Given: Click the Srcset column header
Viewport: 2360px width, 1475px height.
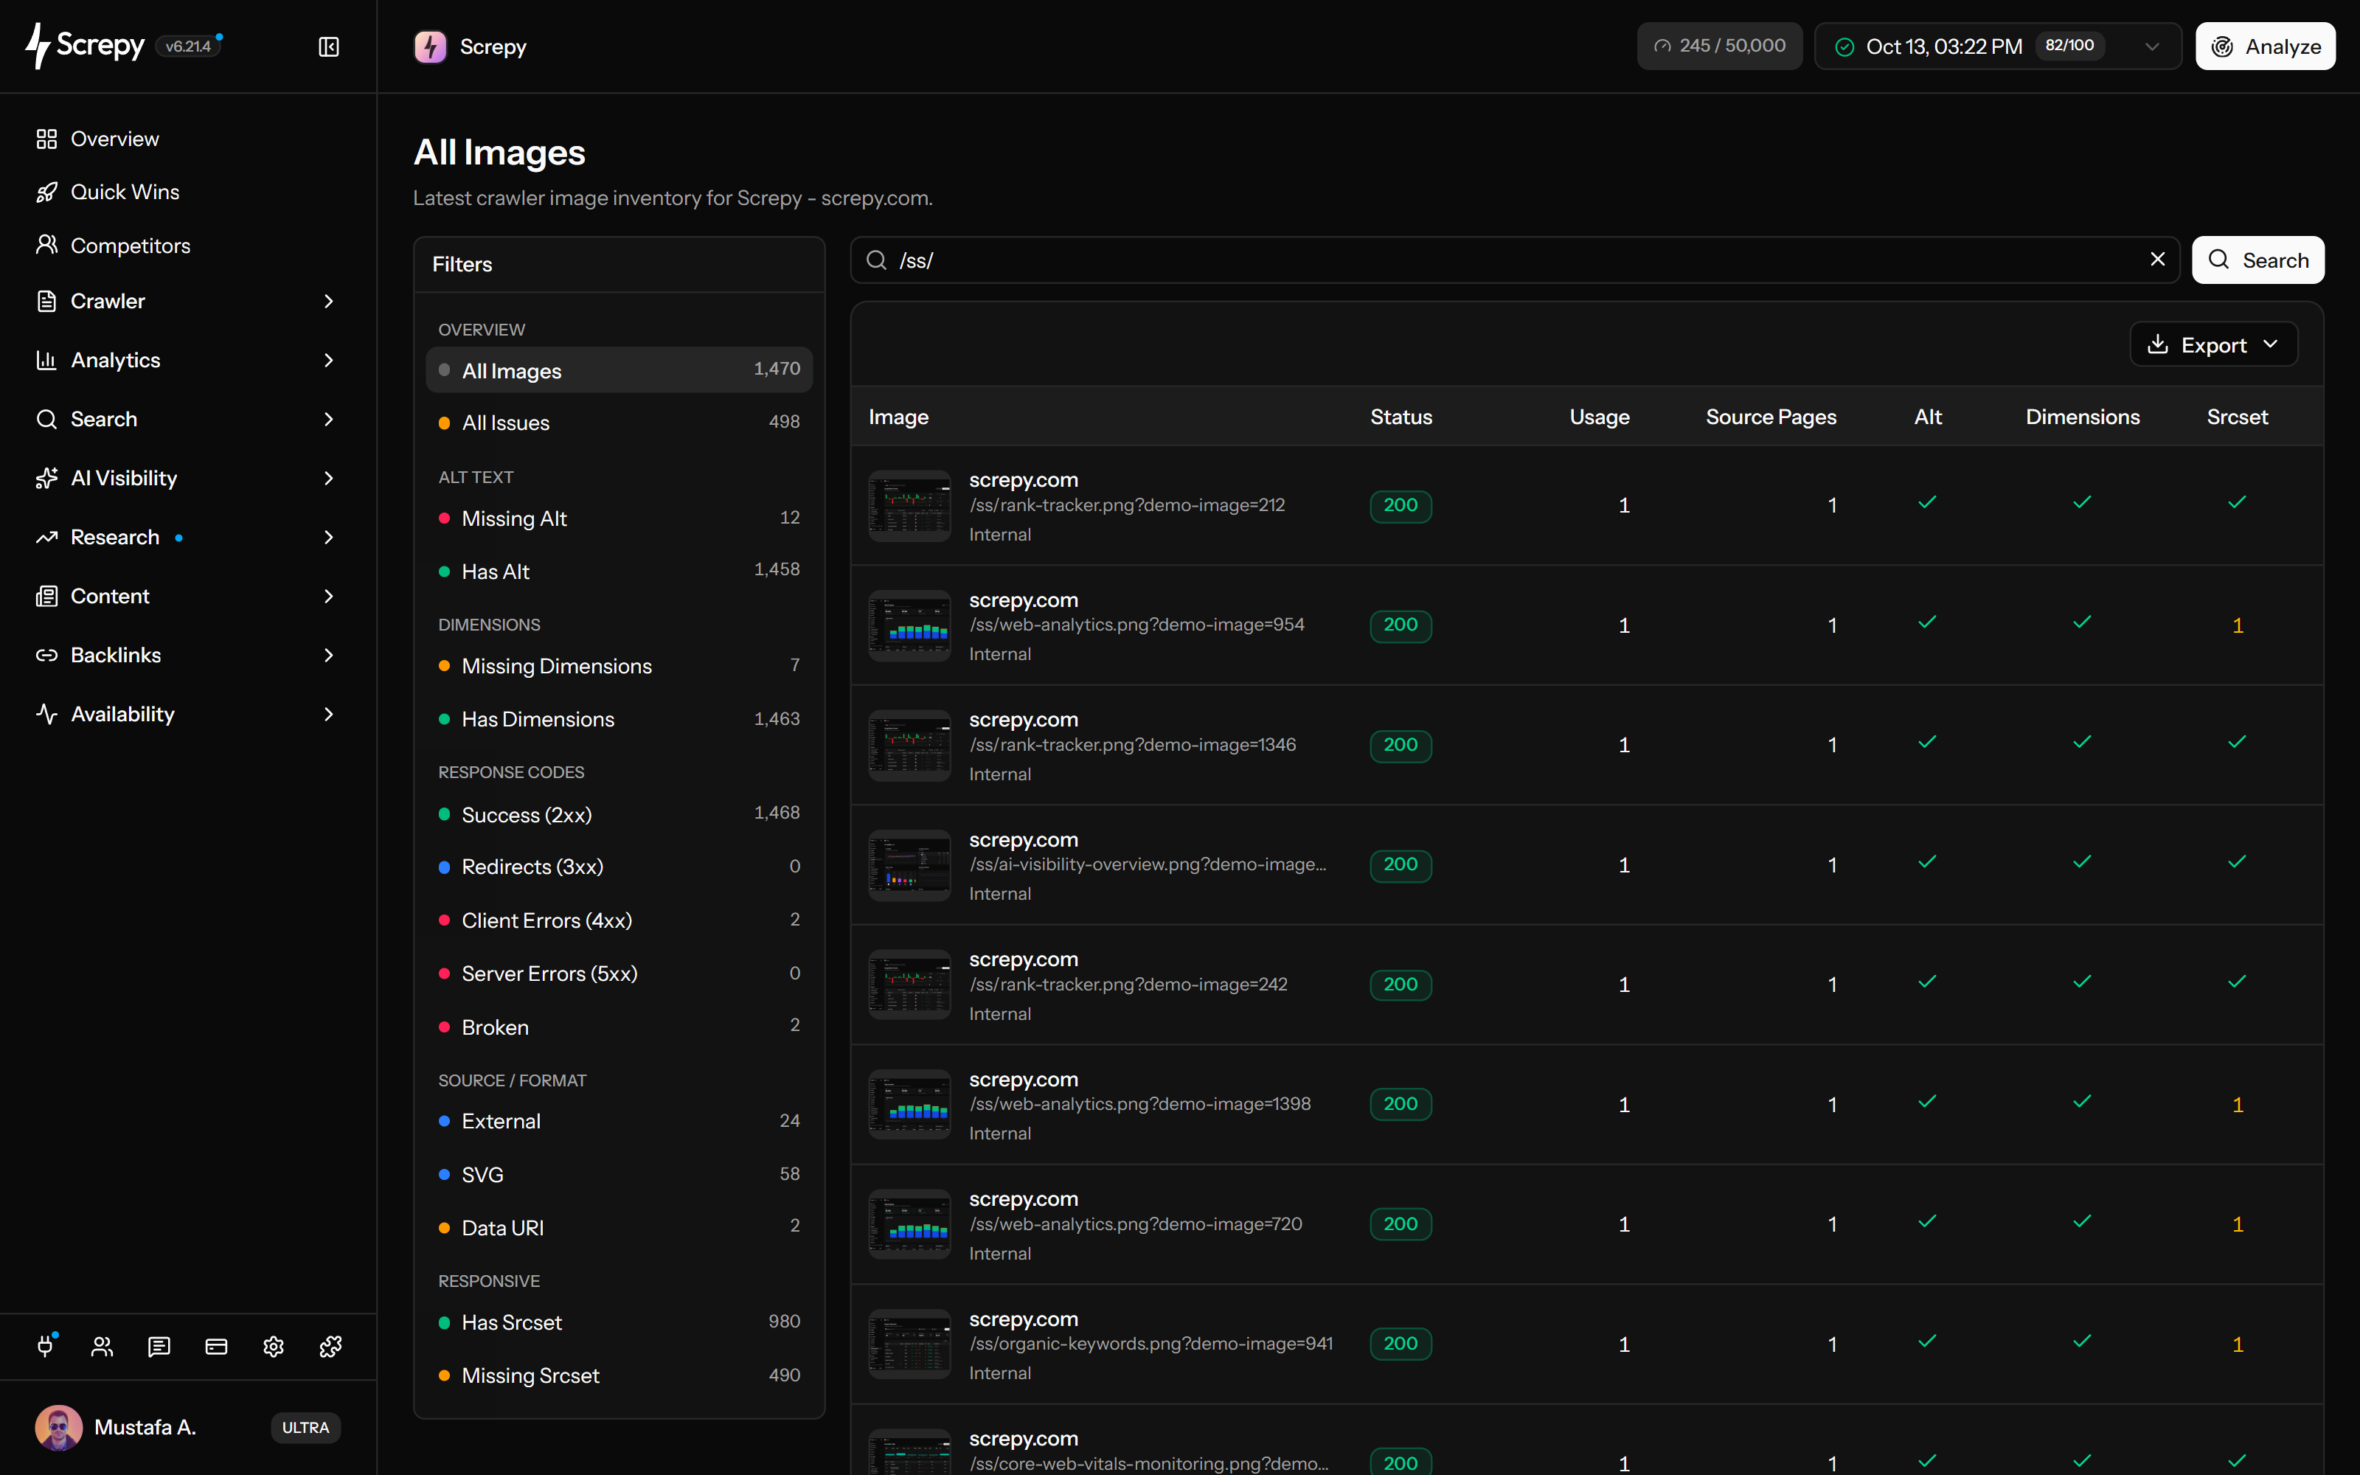Looking at the screenshot, I should pos(2237,417).
